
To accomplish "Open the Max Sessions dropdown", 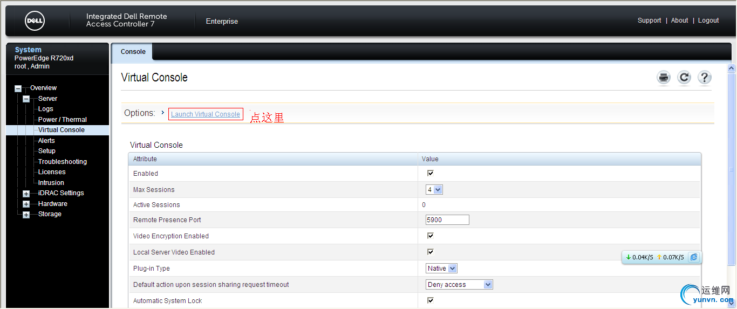I will 434,190.
